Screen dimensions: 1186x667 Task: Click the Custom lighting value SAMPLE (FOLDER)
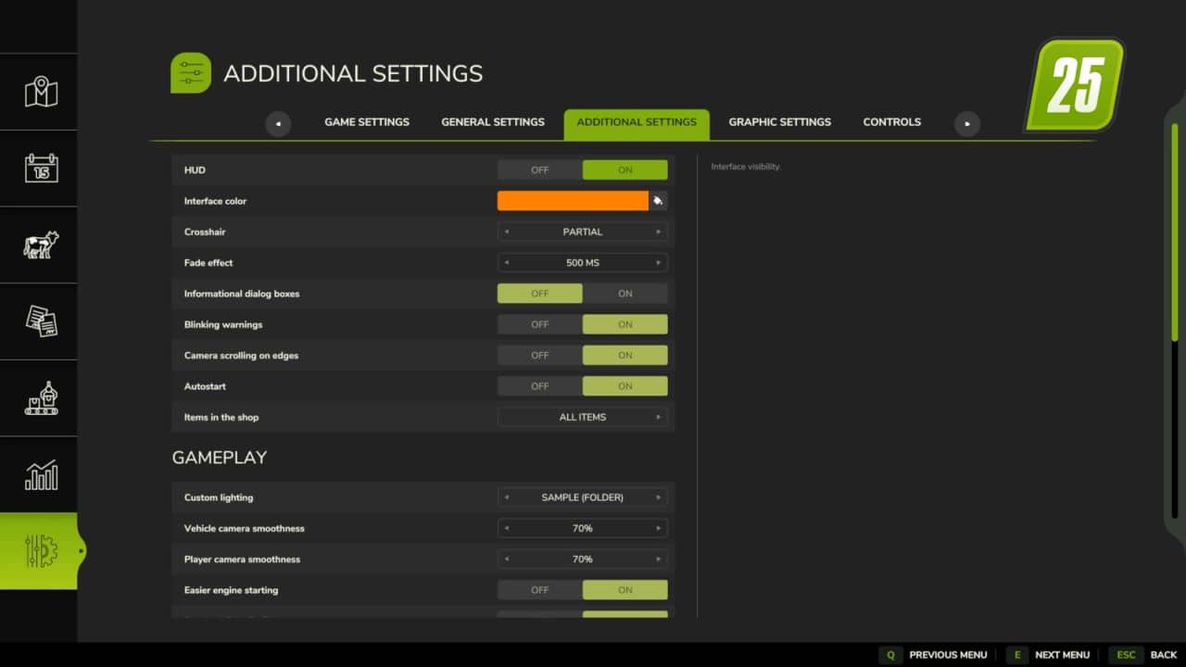click(x=583, y=497)
